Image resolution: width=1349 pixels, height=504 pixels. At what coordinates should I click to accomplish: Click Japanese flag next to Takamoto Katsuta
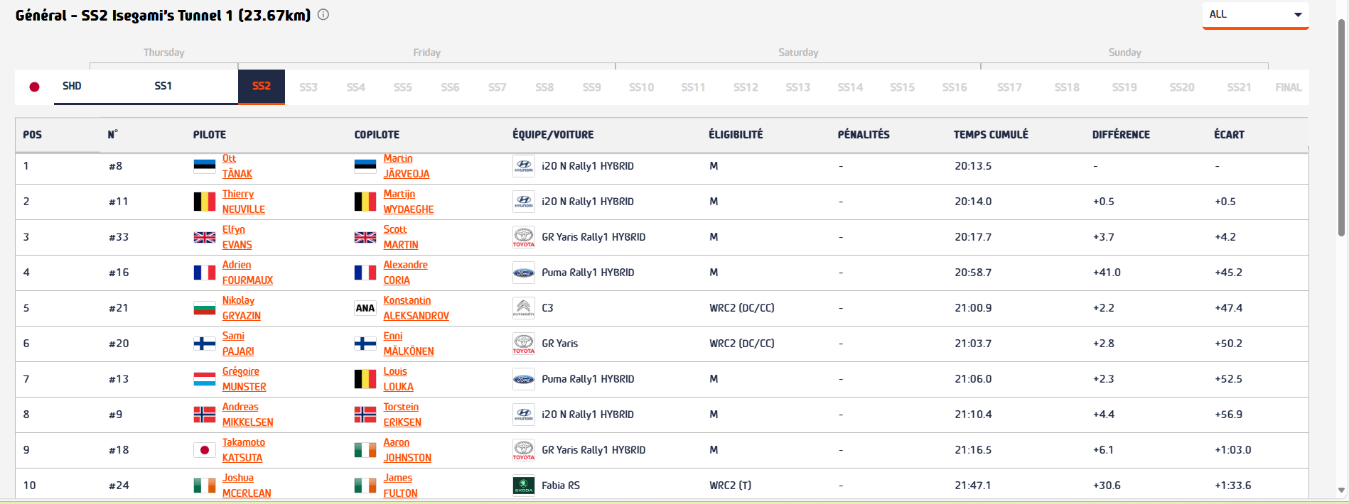[205, 450]
